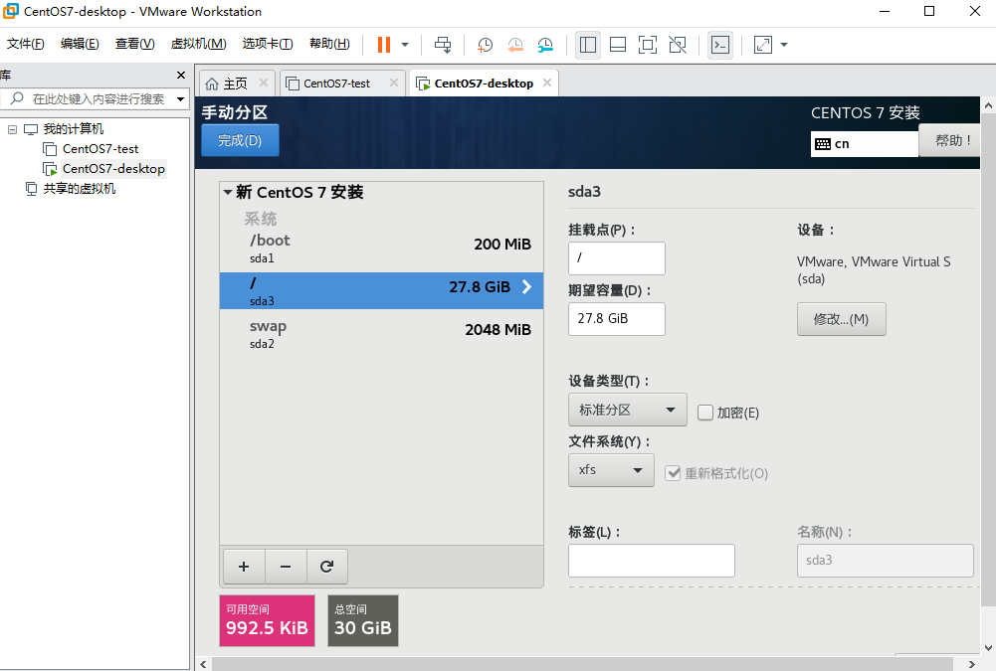The image size is (996, 671).
Task: Click the library search input field
Action: [98, 99]
